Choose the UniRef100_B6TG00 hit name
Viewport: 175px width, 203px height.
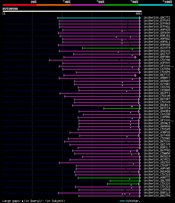click(x=157, y=141)
